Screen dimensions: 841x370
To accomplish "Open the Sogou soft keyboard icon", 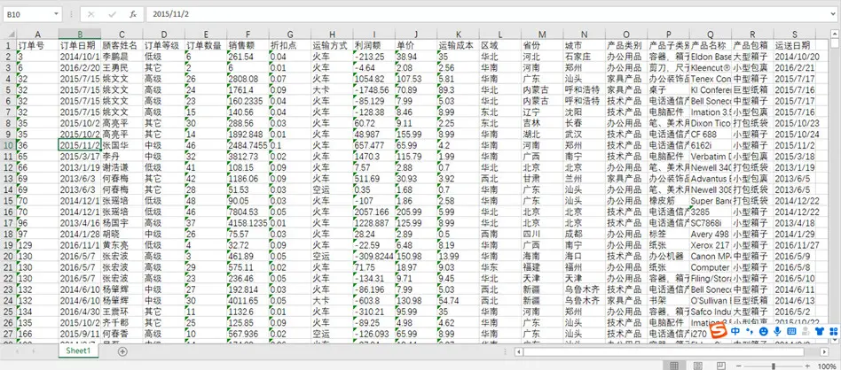I will 791,331.
